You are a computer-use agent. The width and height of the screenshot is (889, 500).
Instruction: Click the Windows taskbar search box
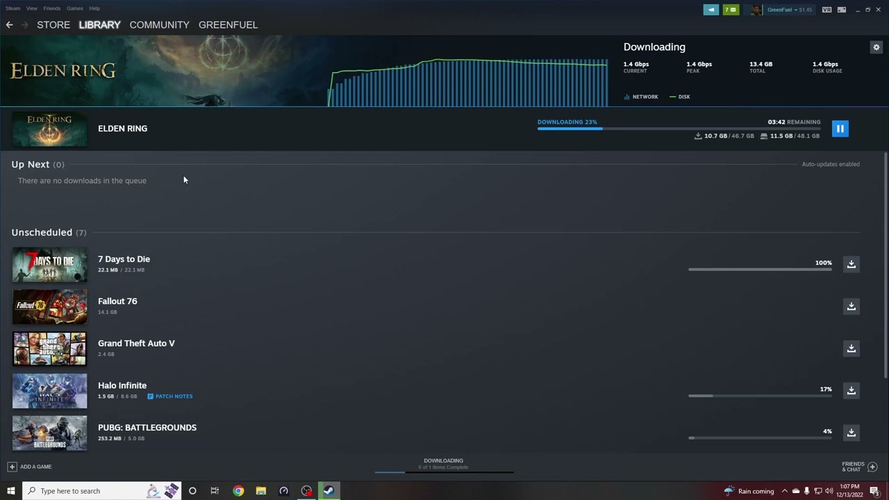click(101, 491)
